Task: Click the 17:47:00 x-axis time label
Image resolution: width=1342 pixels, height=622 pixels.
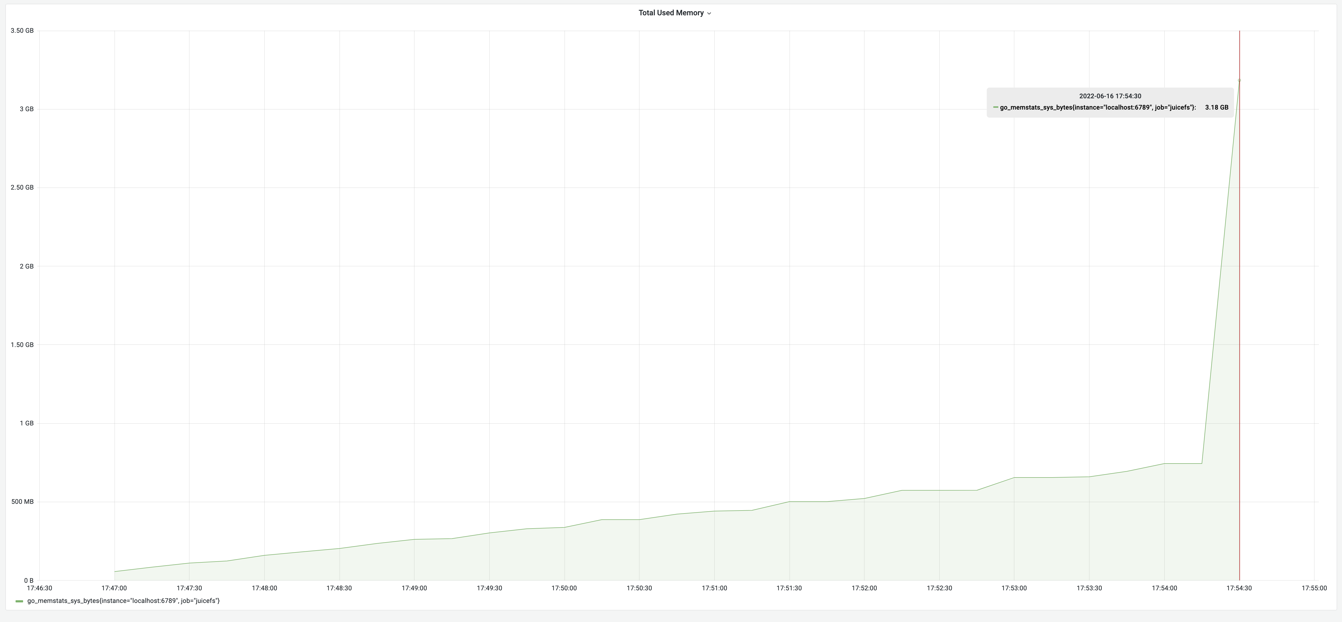Action: click(x=114, y=588)
